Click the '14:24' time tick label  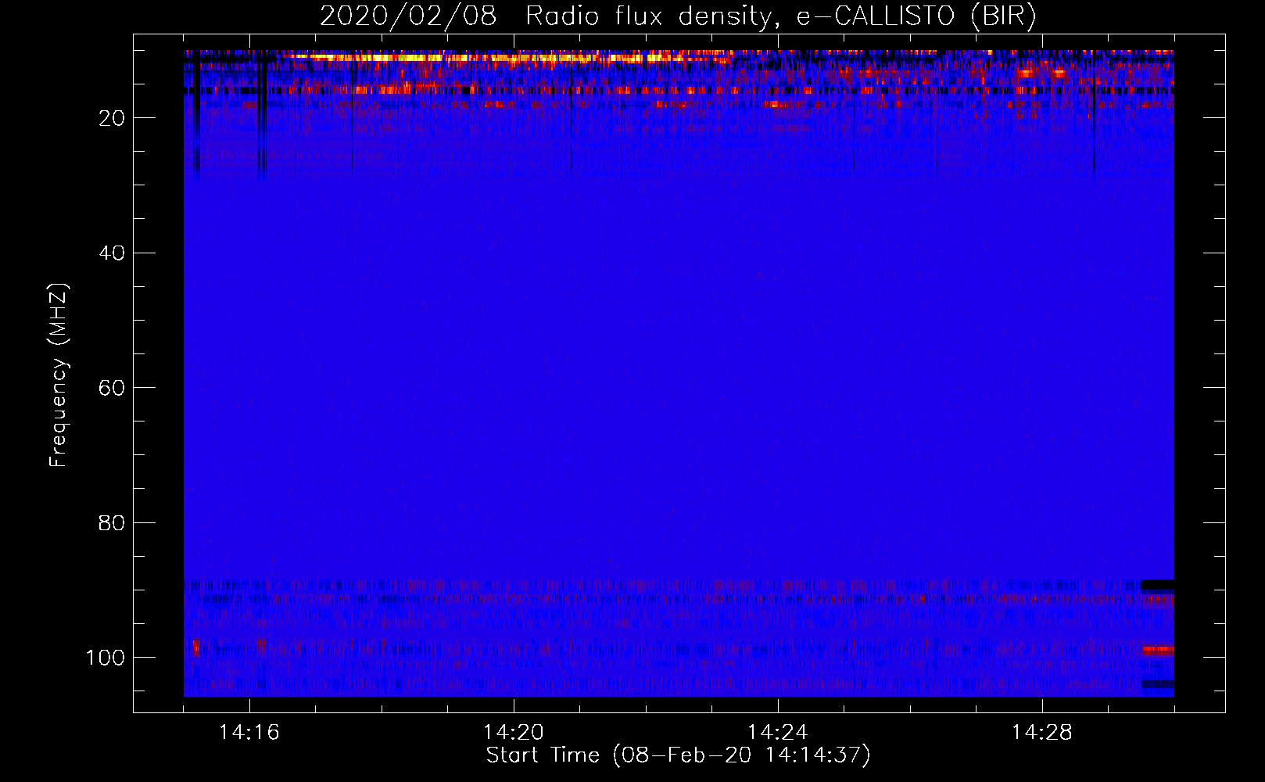tap(778, 733)
